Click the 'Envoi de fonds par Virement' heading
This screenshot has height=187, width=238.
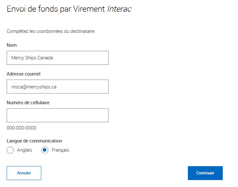56,9
